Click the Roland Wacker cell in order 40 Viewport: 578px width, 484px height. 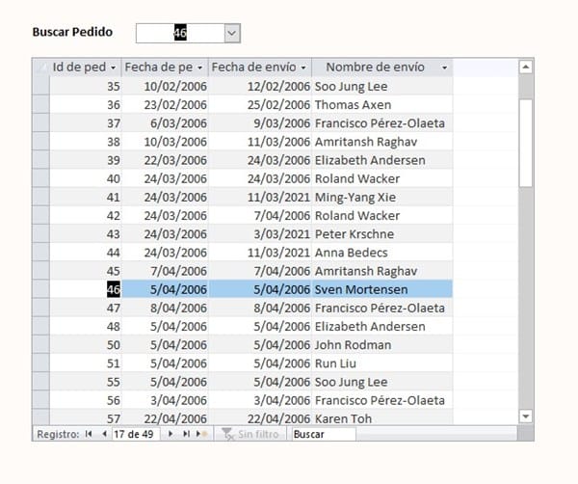click(381, 178)
